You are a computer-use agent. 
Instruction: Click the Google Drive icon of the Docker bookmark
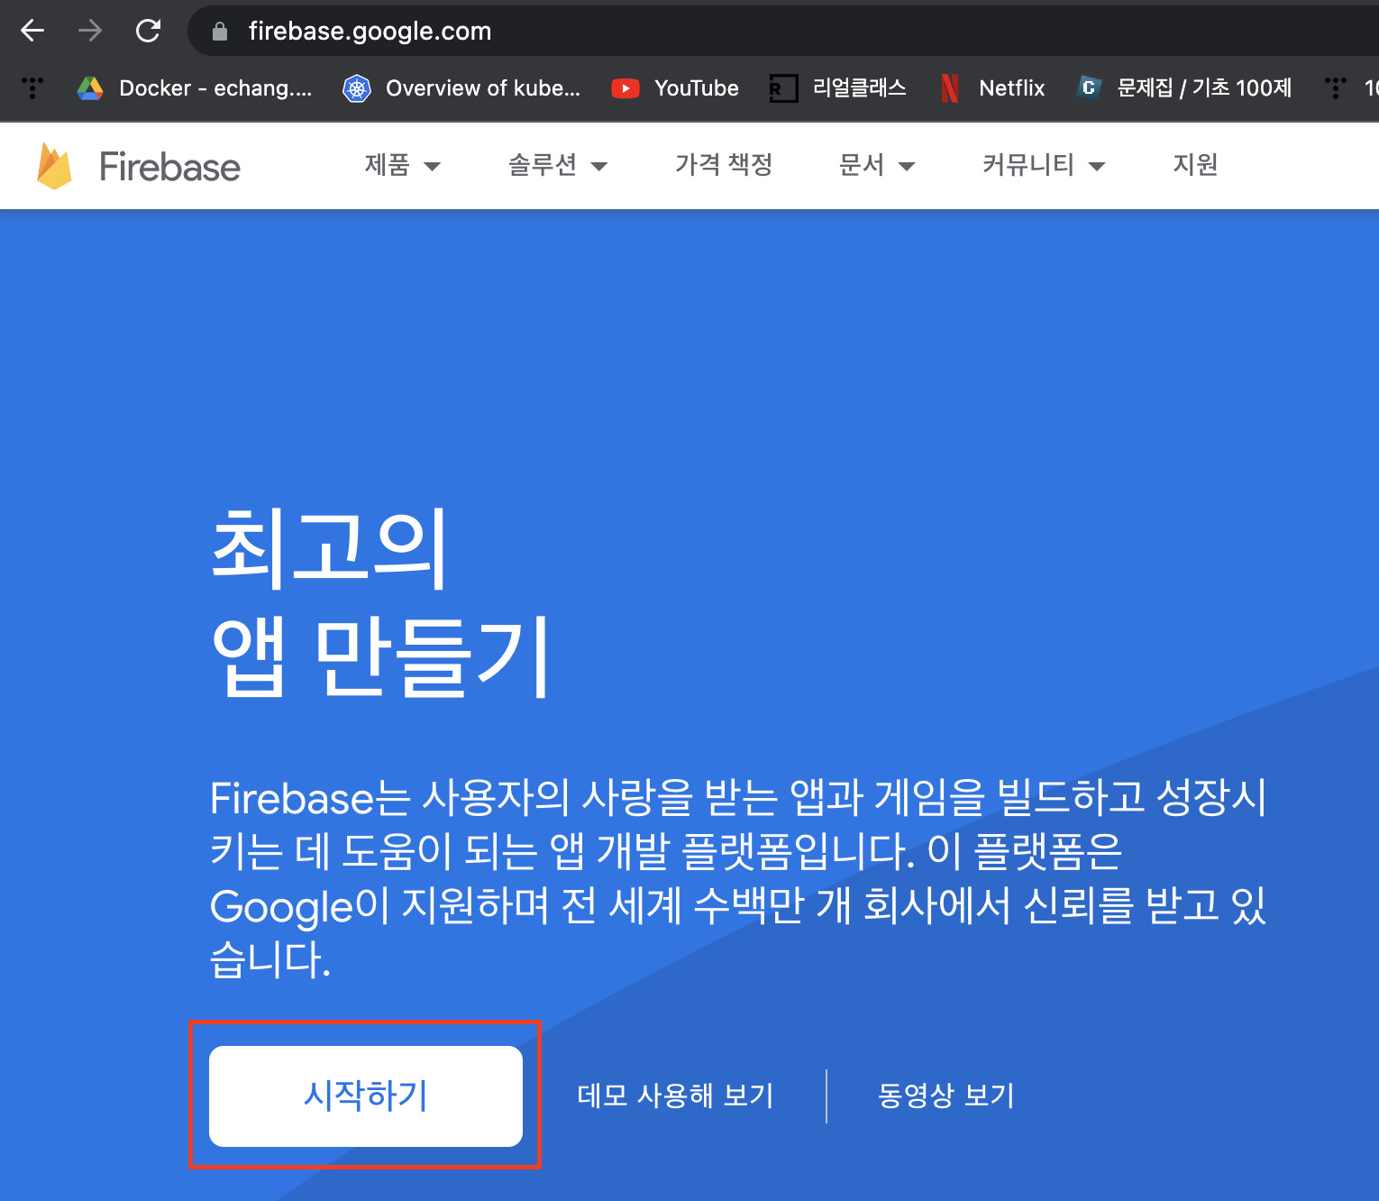90,87
